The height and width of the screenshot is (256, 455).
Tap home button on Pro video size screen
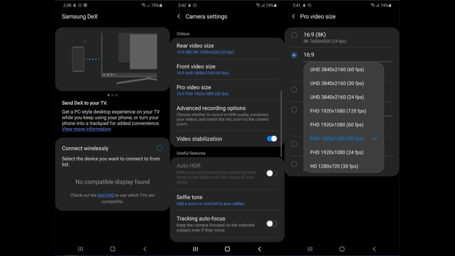pyautogui.click(x=342, y=249)
